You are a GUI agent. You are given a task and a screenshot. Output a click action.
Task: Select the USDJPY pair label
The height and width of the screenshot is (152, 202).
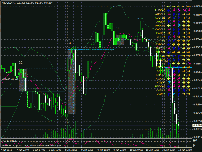[x=161, y=94]
